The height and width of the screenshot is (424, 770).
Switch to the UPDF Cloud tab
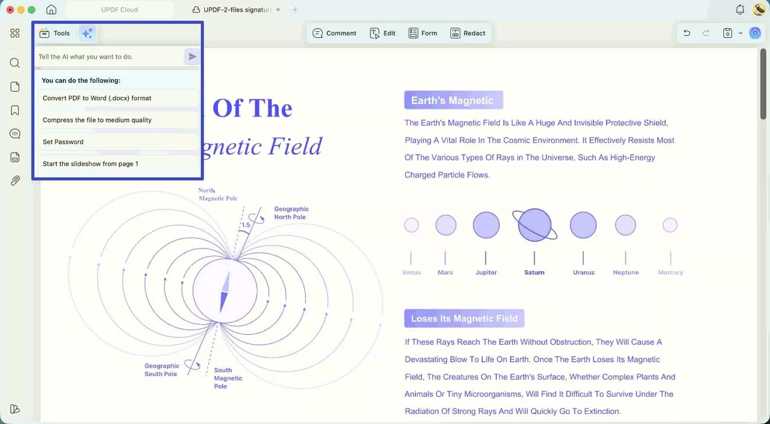pyautogui.click(x=120, y=9)
